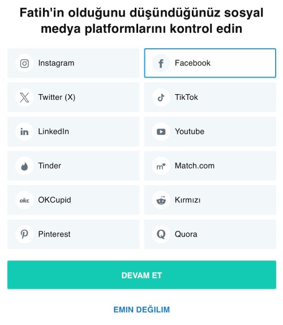Click the green DEVAM ET button

pyautogui.click(x=141, y=275)
